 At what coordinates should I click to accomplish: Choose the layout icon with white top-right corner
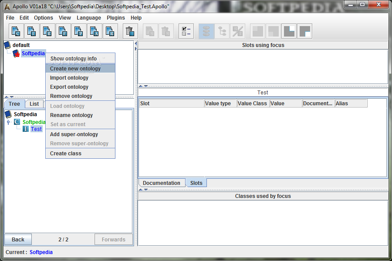tap(289, 31)
